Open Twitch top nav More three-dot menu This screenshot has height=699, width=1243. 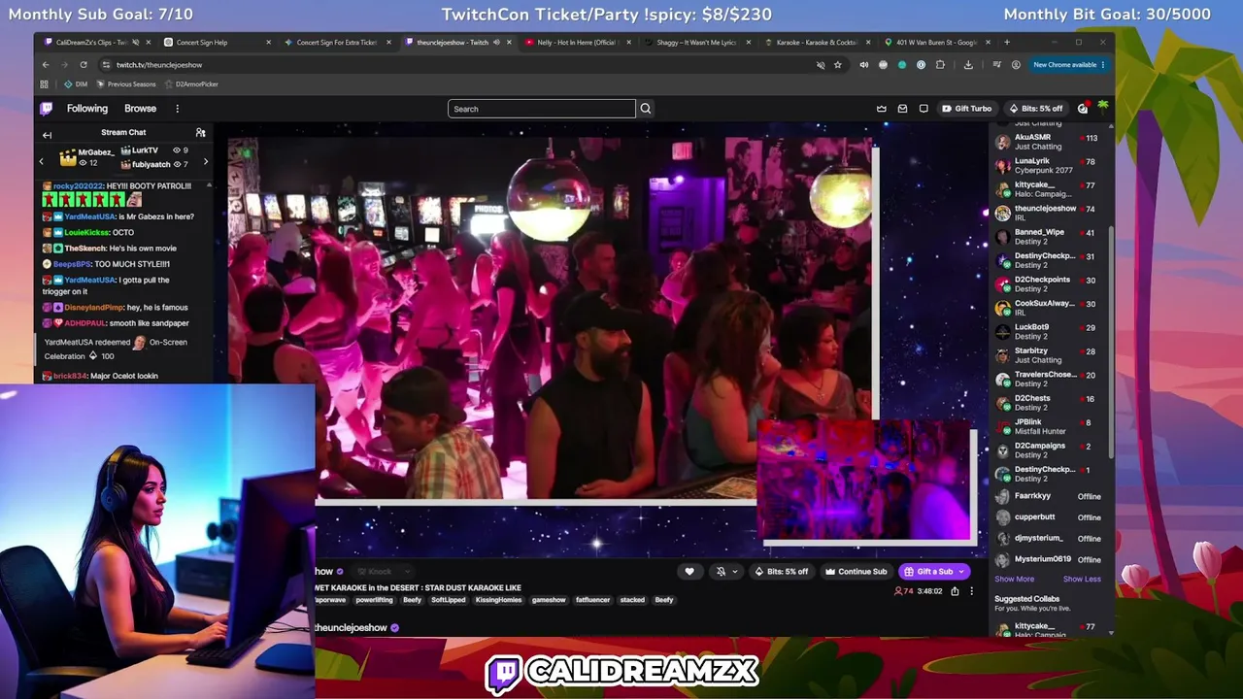tap(177, 109)
